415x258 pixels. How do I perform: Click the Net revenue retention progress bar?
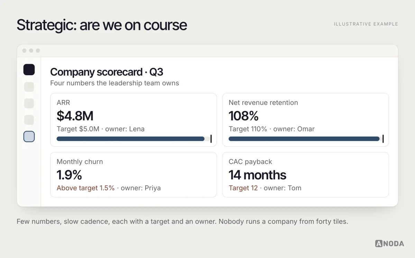coord(306,139)
